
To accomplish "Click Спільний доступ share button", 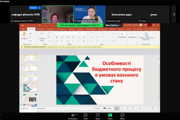I will coord(151,29).
